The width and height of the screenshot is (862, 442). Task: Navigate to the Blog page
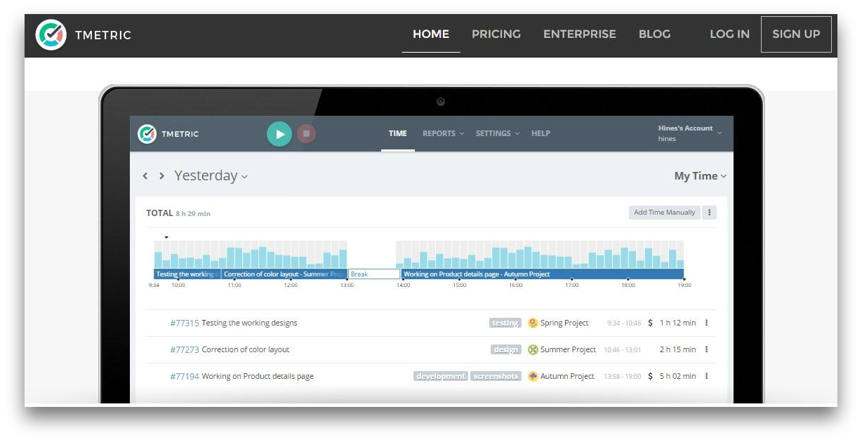(x=654, y=34)
